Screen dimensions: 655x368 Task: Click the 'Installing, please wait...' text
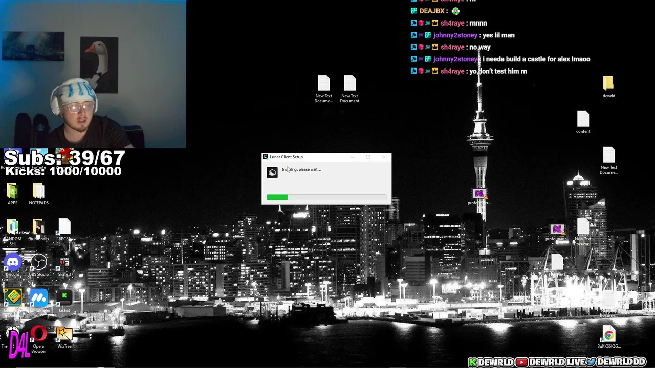point(301,169)
